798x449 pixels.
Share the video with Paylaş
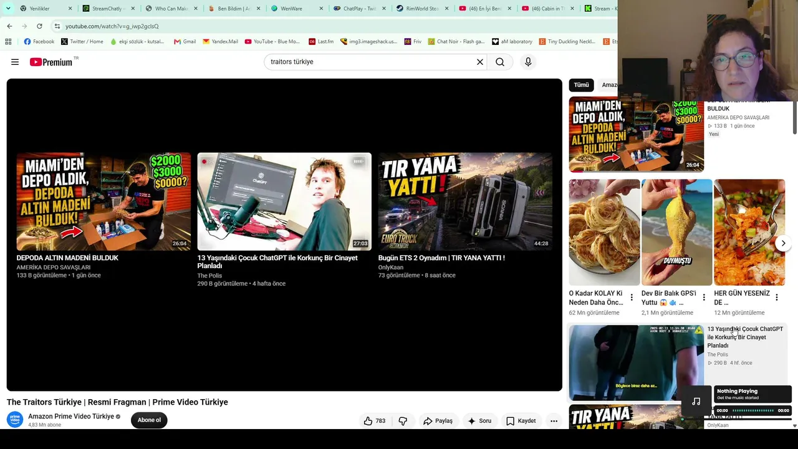tap(438, 421)
